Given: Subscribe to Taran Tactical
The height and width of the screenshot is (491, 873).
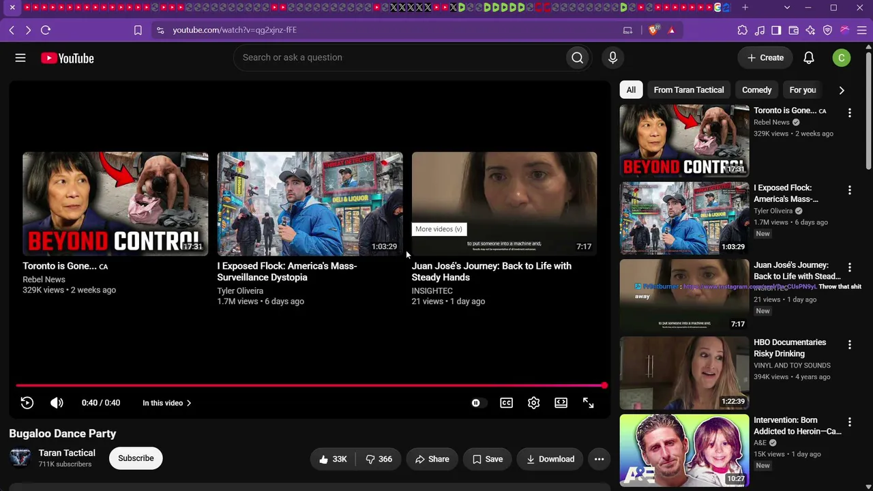Looking at the screenshot, I should pyautogui.click(x=136, y=458).
